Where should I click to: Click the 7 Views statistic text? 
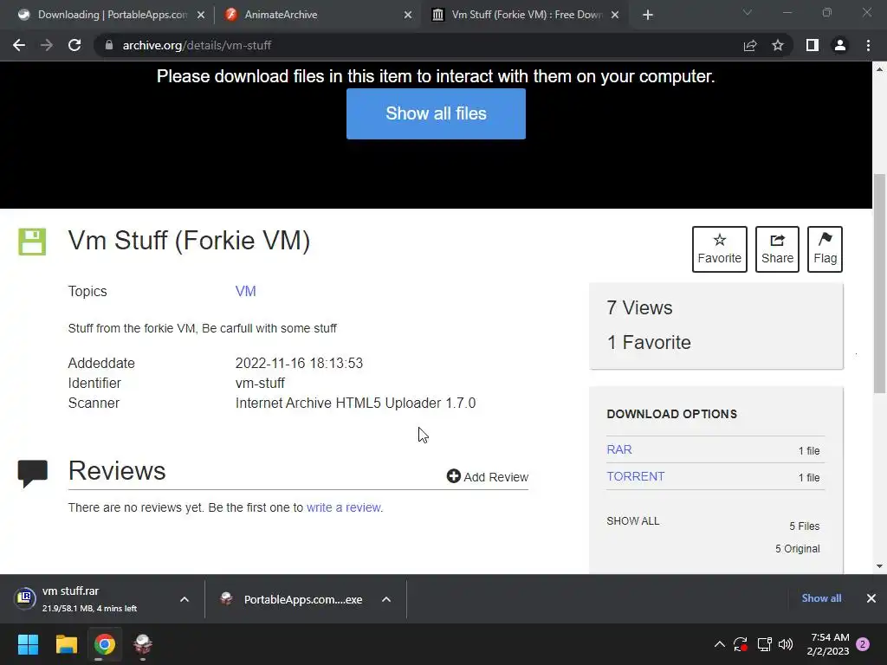point(640,307)
